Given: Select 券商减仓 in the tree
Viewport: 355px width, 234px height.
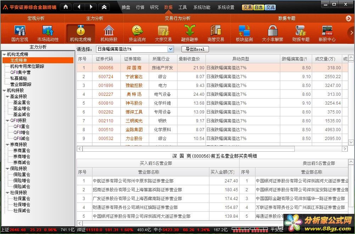Looking at the screenshot, I should tap(22, 162).
